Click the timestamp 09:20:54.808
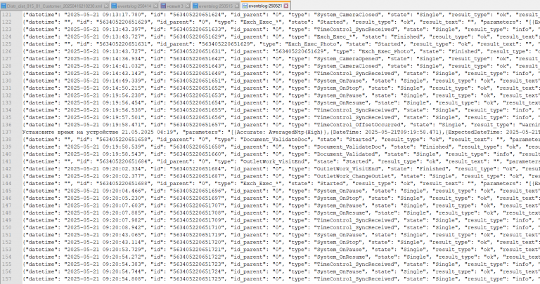 pyautogui.click(x=122, y=279)
